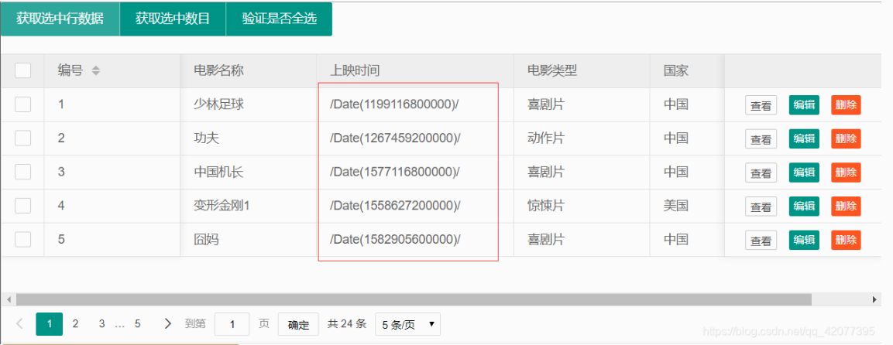Select page 2 in pagination
Image resolution: width=893 pixels, height=345 pixels.
(x=75, y=324)
